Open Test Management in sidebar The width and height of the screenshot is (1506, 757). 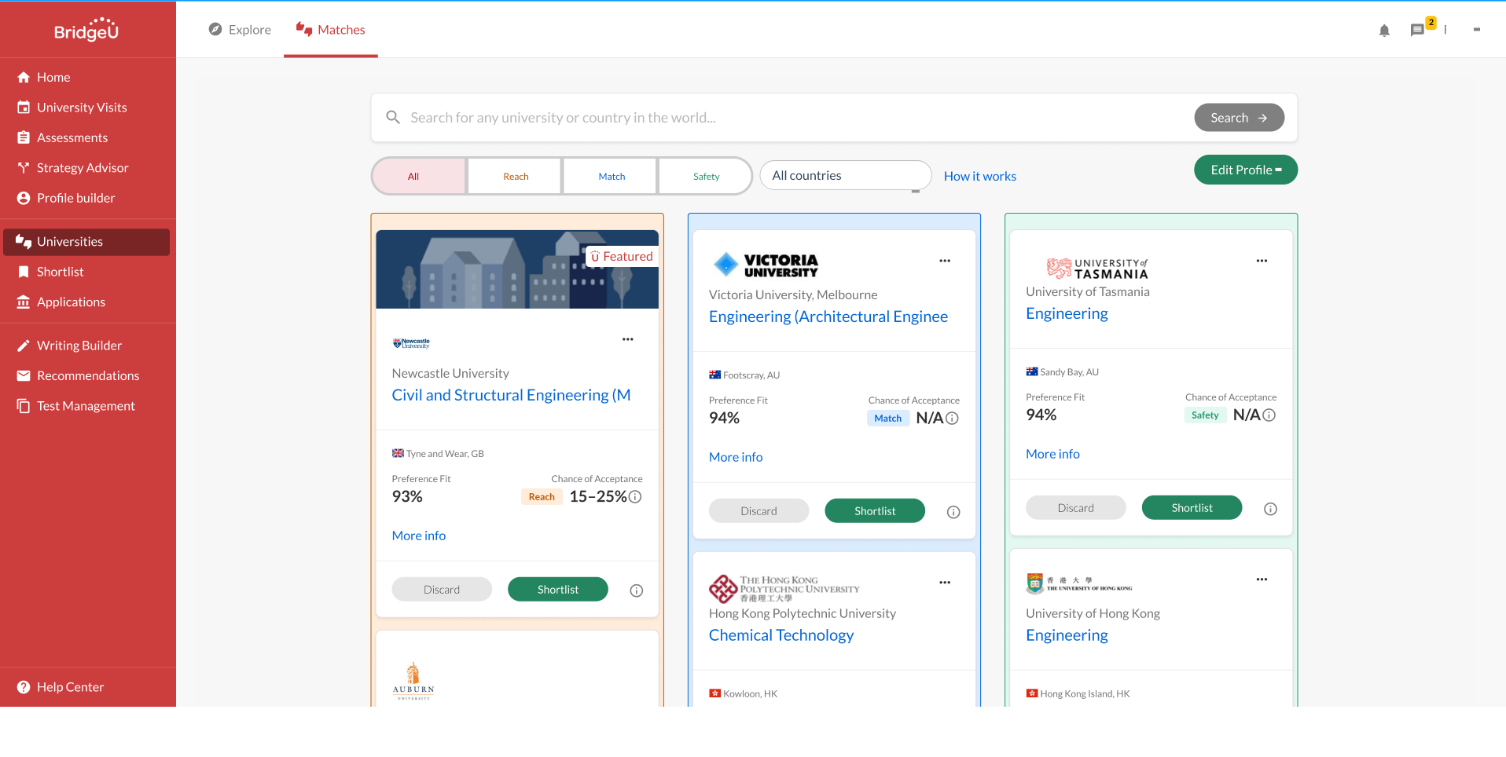86,406
